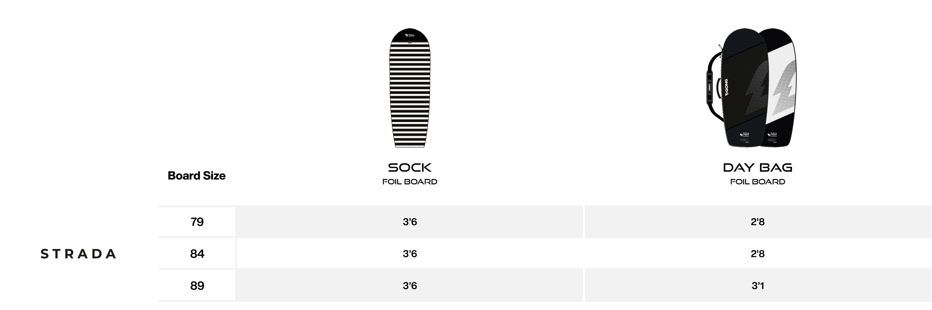Click day bag size 2'8 in the 79 row
This screenshot has width=932, height=310.
tap(758, 222)
